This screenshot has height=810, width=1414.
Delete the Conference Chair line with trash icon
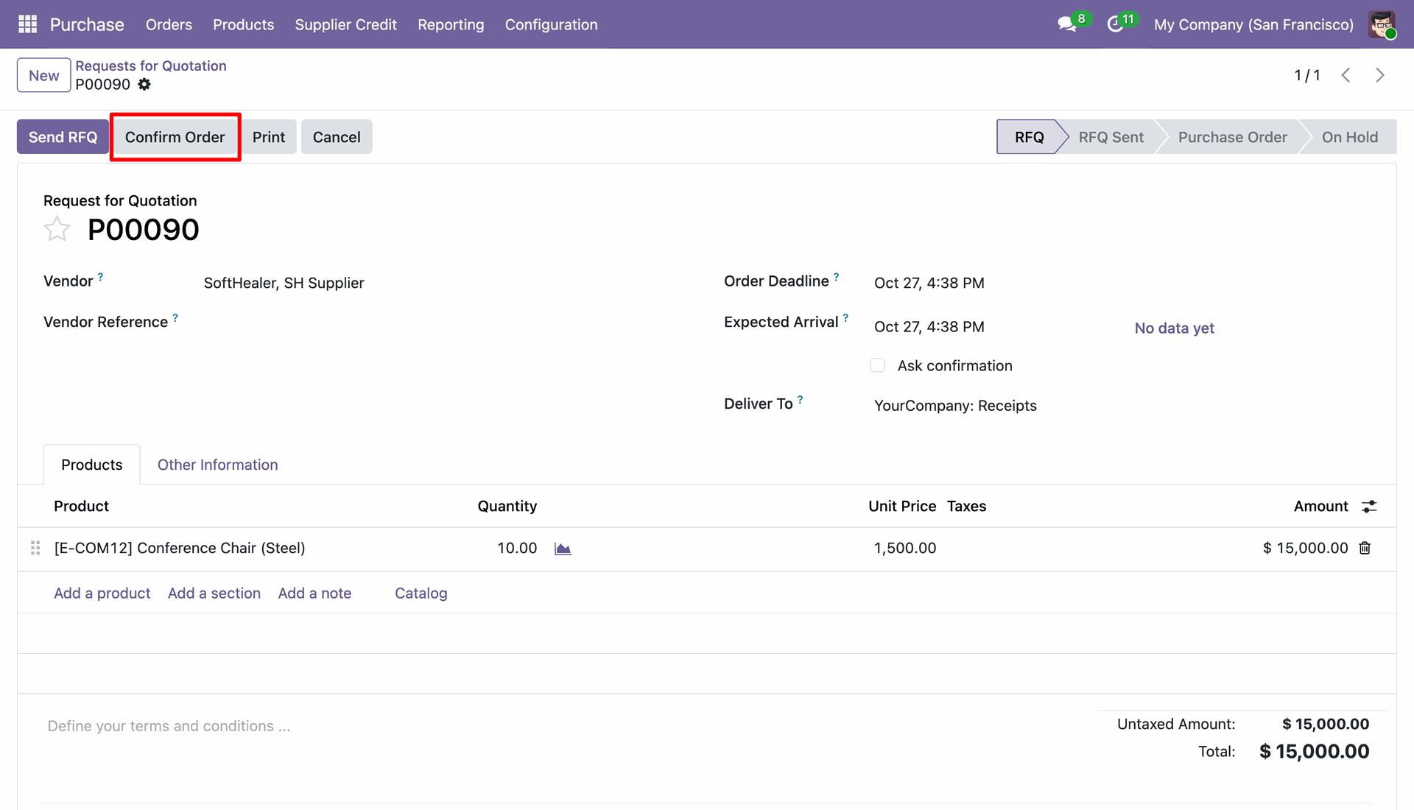tap(1365, 548)
